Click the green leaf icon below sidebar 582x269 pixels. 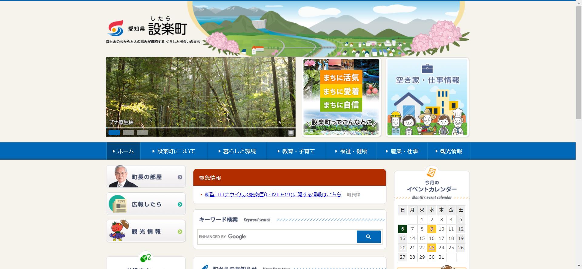pyautogui.click(x=145, y=258)
